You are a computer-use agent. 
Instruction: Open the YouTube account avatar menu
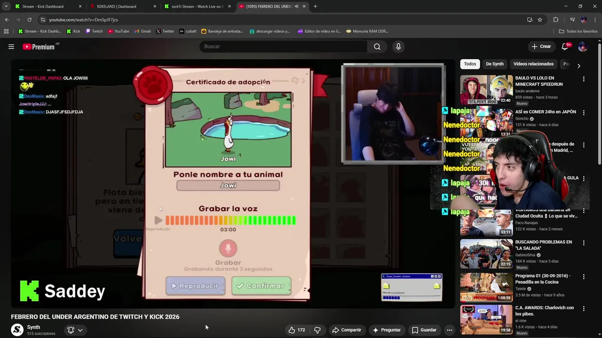[x=582, y=46]
